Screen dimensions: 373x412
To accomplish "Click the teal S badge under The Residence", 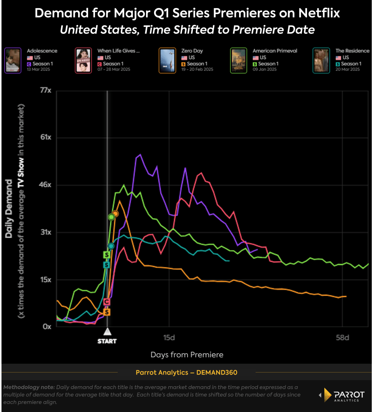I will click(x=338, y=63).
